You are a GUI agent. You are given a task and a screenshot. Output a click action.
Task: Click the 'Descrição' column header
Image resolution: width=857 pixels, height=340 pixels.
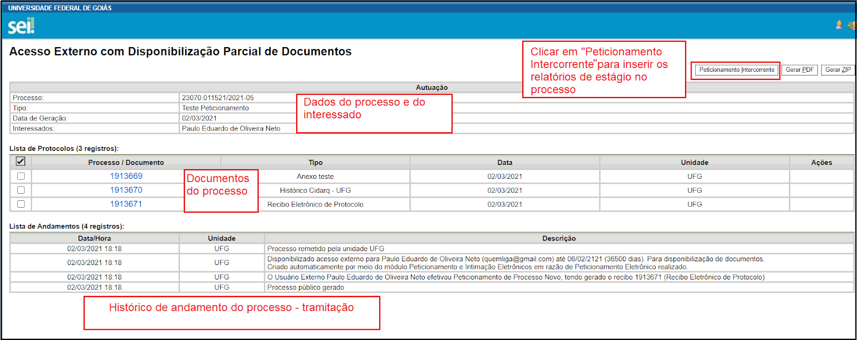[559, 239]
